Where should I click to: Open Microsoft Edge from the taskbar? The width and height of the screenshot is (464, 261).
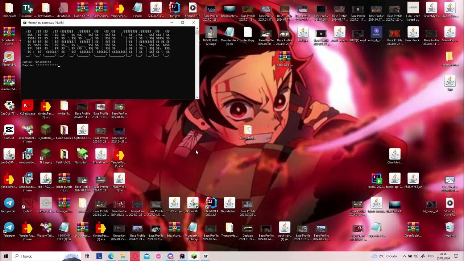pyautogui.click(x=111, y=256)
